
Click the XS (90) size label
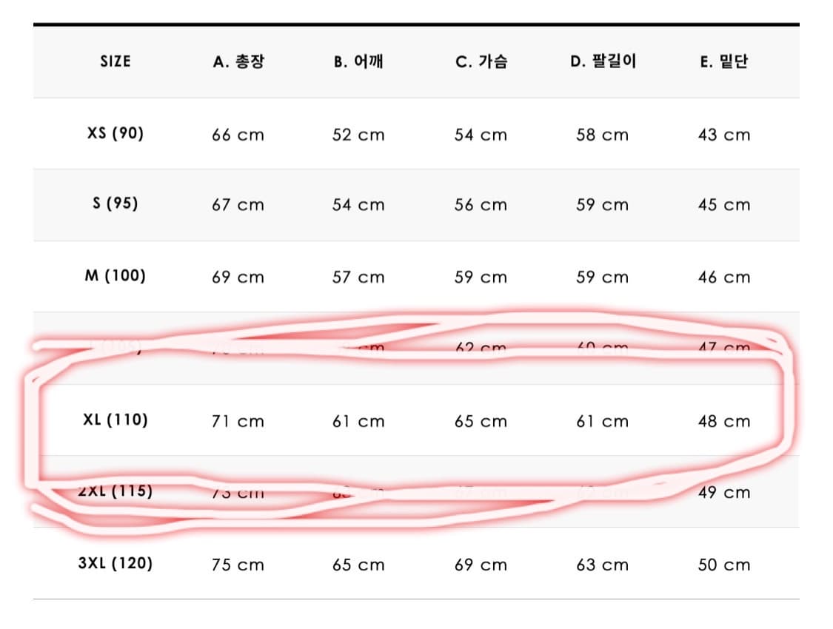point(115,134)
